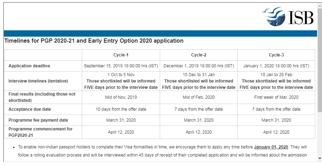Click the vertical scrollbar thumb
Screen dimensions: 322x165
click(320, 60)
